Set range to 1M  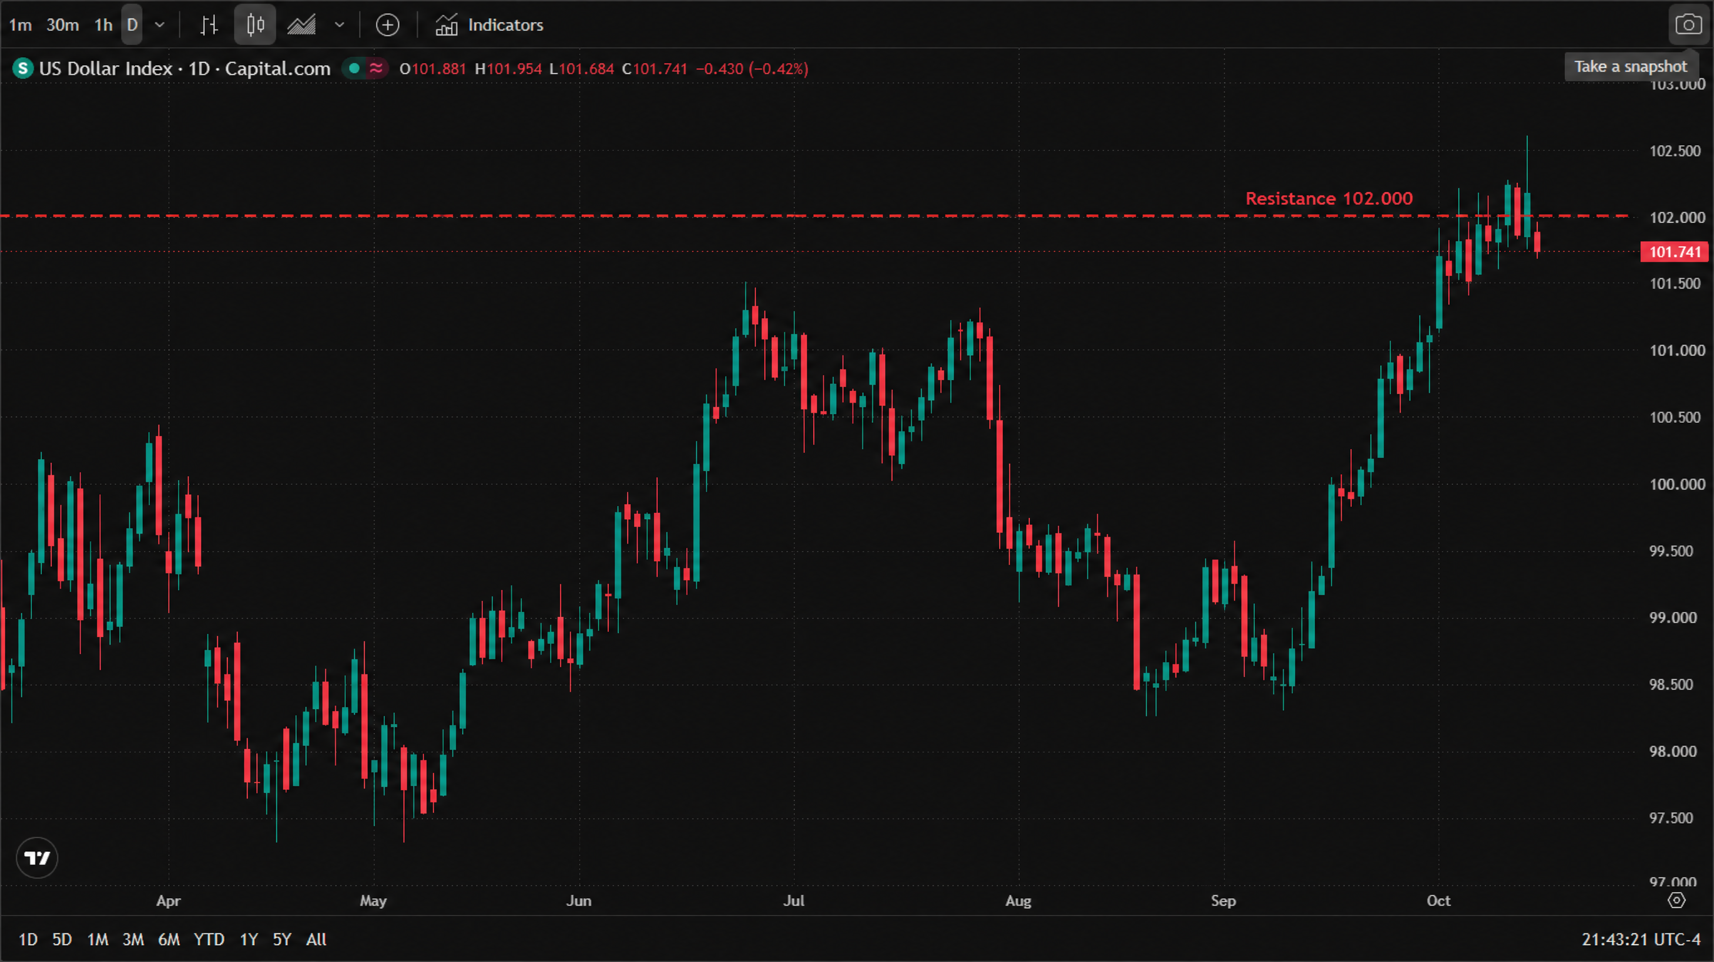click(98, 939)
